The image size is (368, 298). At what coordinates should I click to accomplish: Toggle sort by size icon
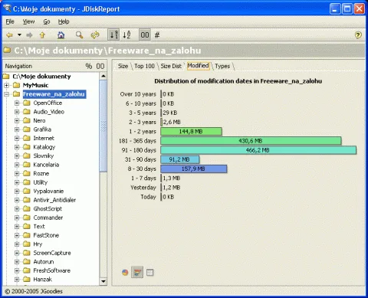[x=114, y=34]
